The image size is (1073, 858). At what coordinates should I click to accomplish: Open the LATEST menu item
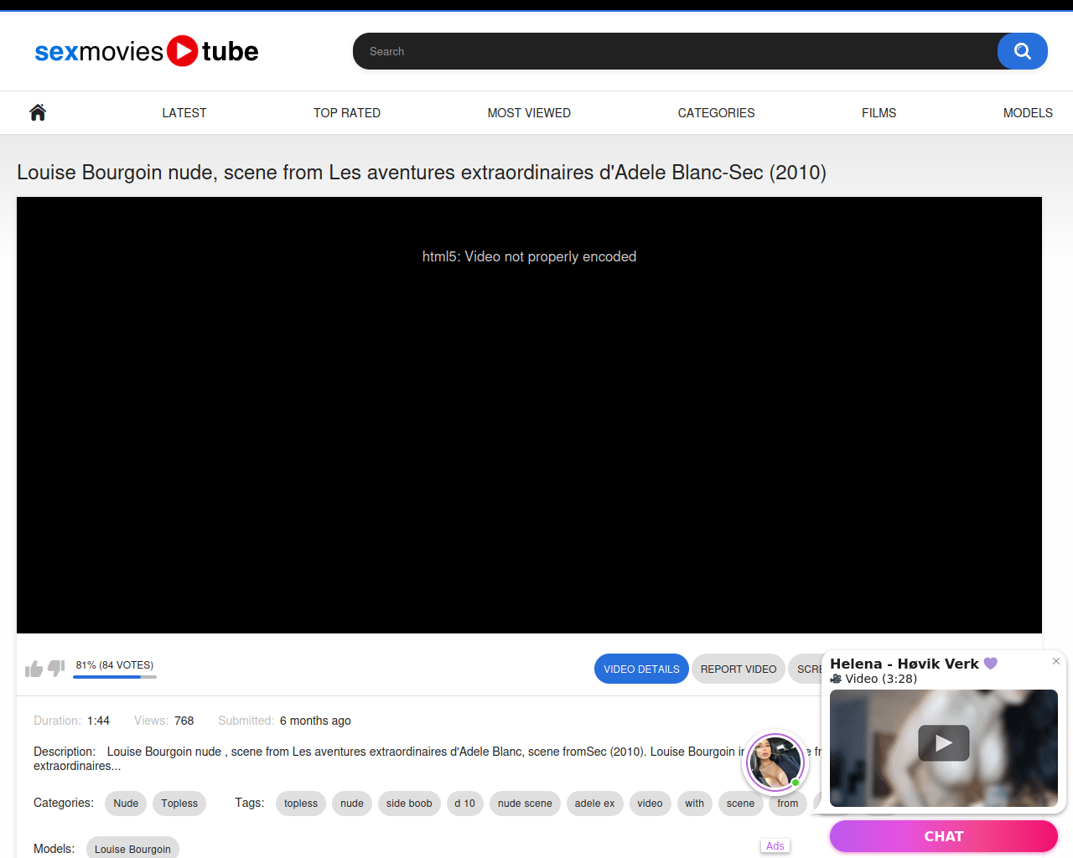[184, 113]
